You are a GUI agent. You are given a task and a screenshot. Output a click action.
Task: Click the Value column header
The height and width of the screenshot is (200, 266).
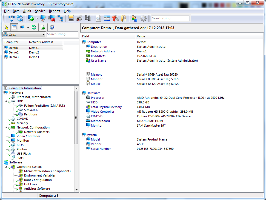[x=199, y=36]
